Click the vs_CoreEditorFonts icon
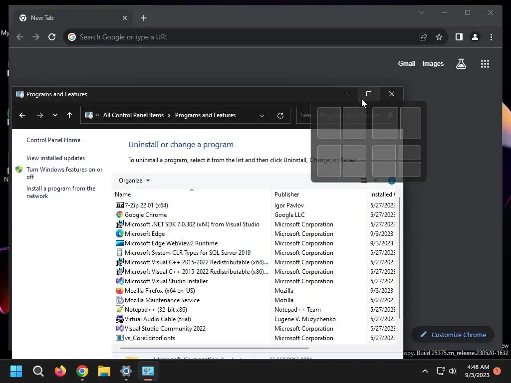The image size is (511, 383). [x=120, y=338]
